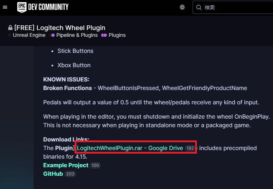Click the KNOWN ISSUES: heading
The image size is (273, 189).
pyautogui.click(x=66, y=80)
